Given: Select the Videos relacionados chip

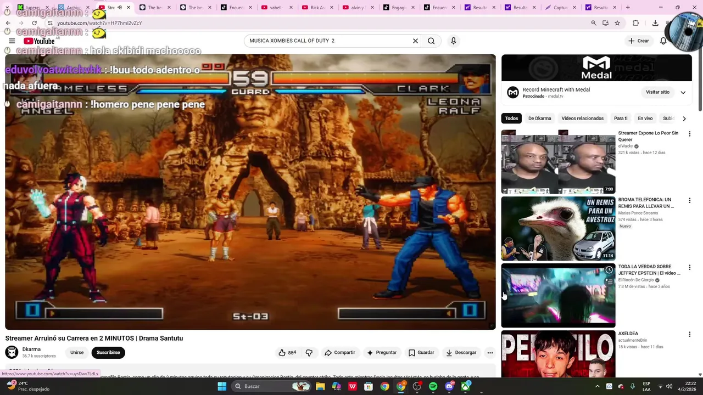Looking at the screenshot, I should (582, 119).
